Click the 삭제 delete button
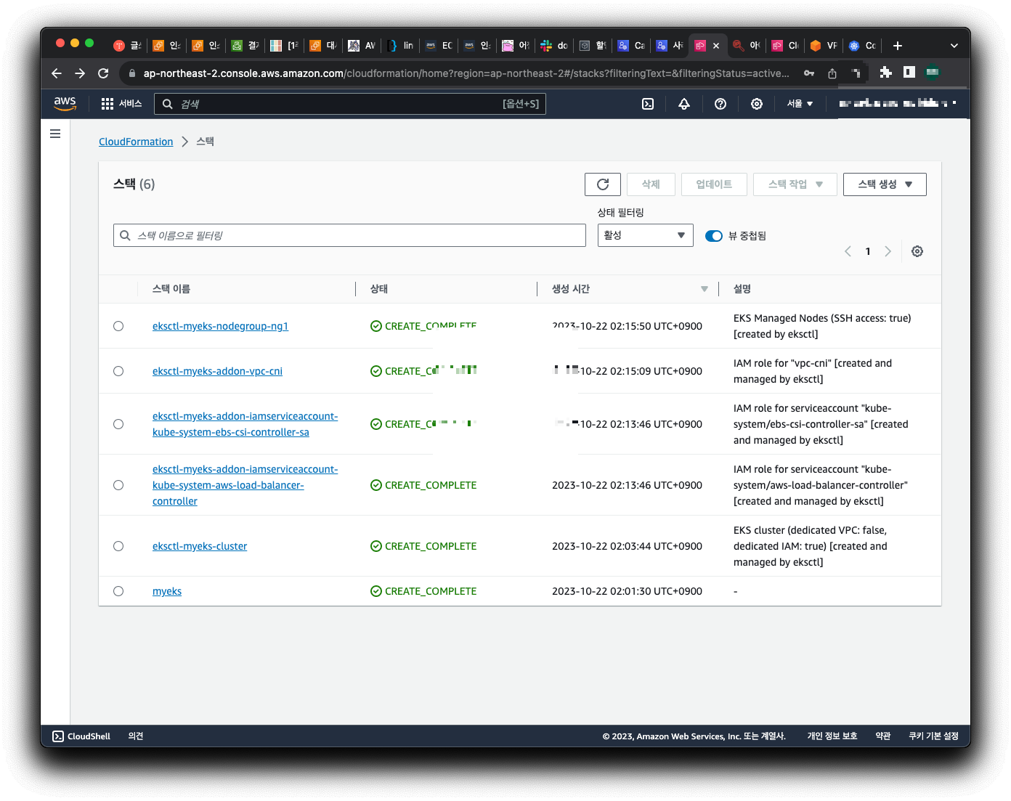The image size is (1011, 801). click(651, 184)
